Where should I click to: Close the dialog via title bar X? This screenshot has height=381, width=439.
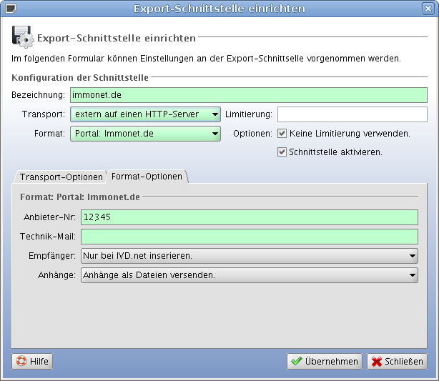click(428, 9)
